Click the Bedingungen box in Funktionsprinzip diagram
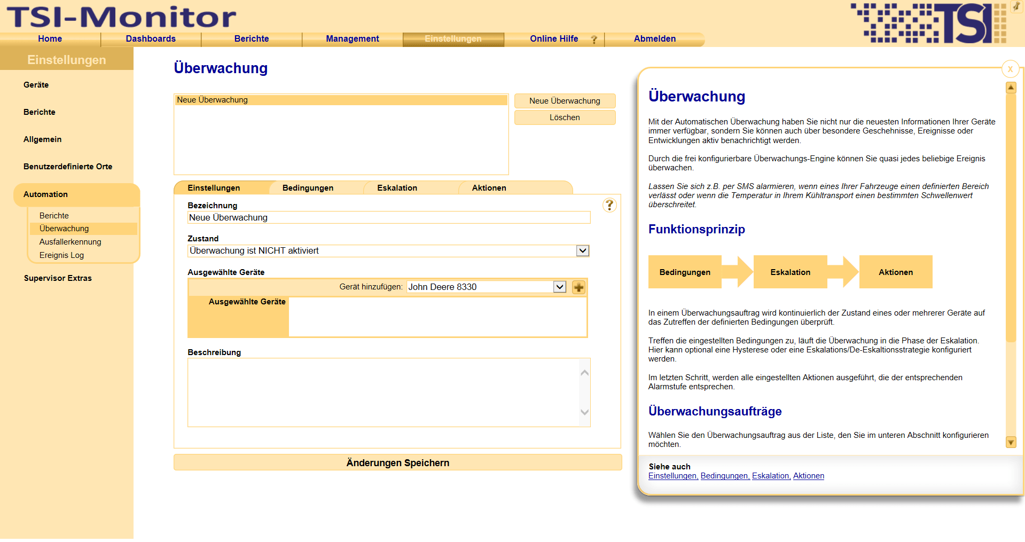This screenshot has height=542, width=1025. point(685,272)
